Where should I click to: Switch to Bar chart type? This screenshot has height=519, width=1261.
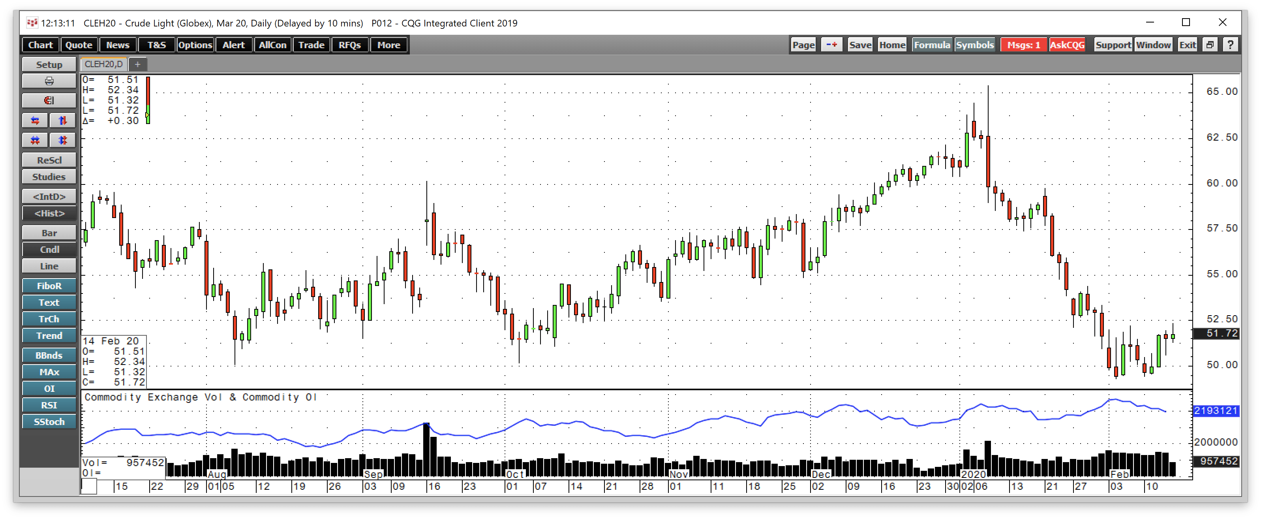click(49, 233)
